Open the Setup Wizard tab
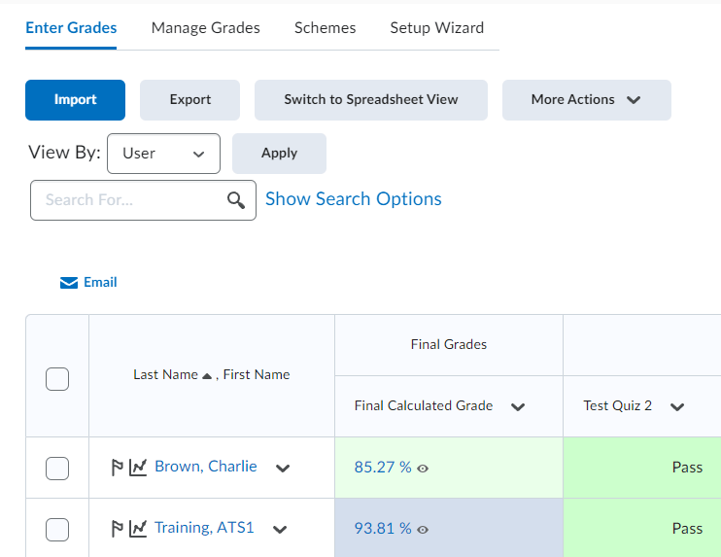This screenshot has height=557, width=721. (437, 28)
